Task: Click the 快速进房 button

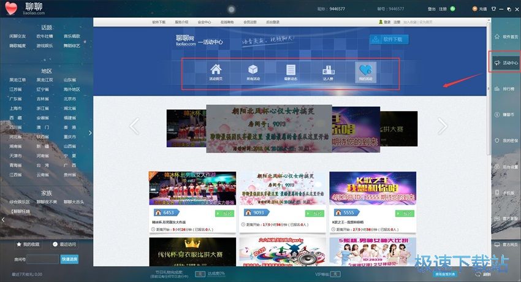Action: (x=69, y=259)
